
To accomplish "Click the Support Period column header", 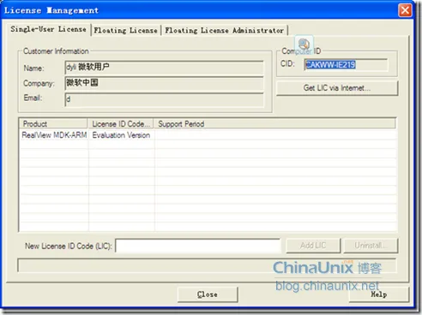I will pyautogui.click(x=274, y=124).
